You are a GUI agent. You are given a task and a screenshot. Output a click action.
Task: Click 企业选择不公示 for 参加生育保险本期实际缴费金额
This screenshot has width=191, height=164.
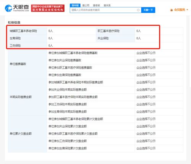click(146, 112)
